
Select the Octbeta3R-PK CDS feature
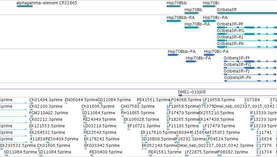pos(251,81)
